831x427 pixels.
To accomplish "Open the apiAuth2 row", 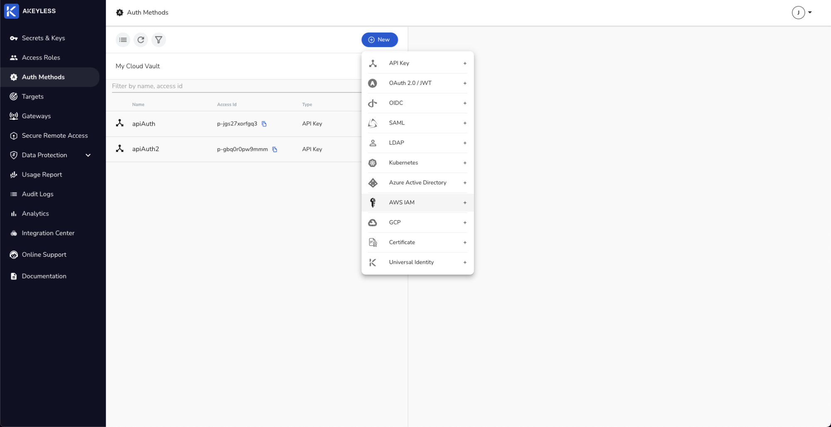I will coord(234,149).
